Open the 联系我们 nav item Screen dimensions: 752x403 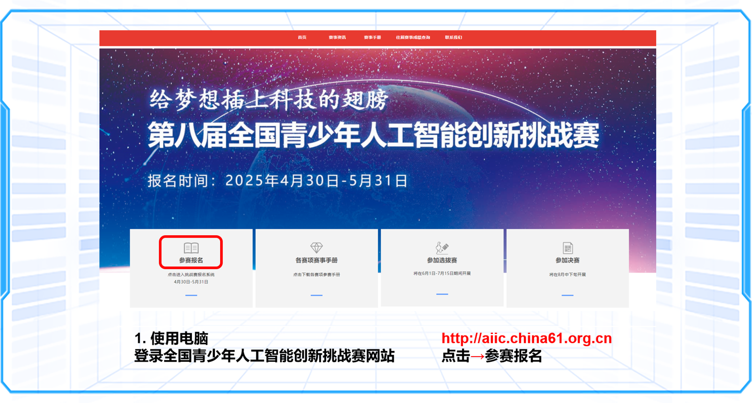453,38
